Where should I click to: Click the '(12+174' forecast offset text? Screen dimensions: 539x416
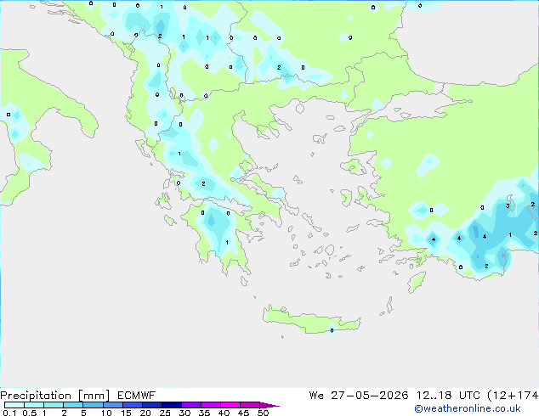point(513,396)
